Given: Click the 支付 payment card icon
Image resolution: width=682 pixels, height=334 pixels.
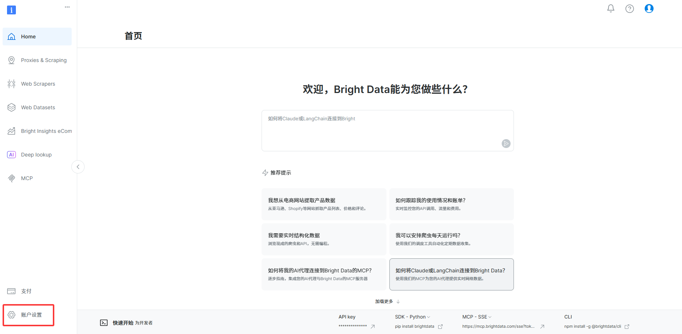Looking at the screenshot, I should coord(11,291).
